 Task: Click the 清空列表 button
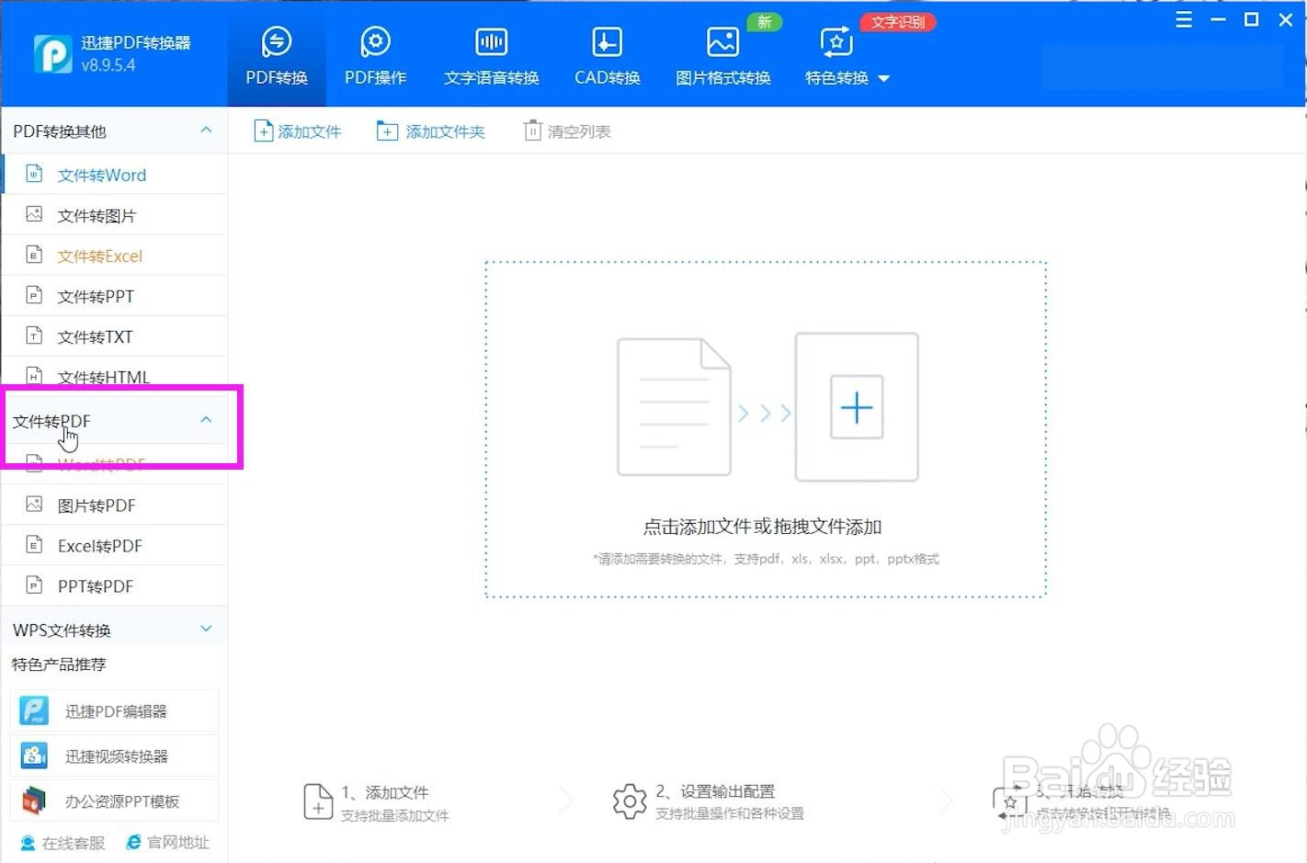click(x=567, y=131)
